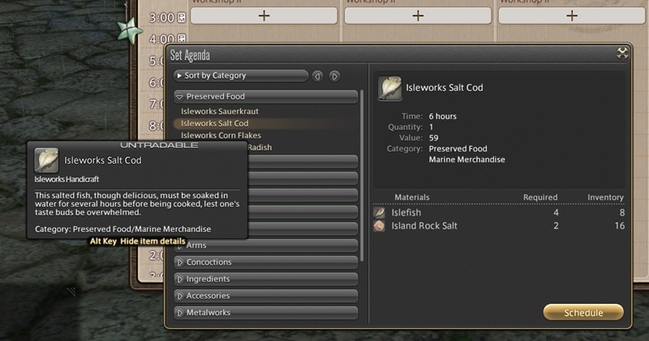The image size is (649, 341).
Task: Expand the Concoctions category
Action: [x=266, y=262]
